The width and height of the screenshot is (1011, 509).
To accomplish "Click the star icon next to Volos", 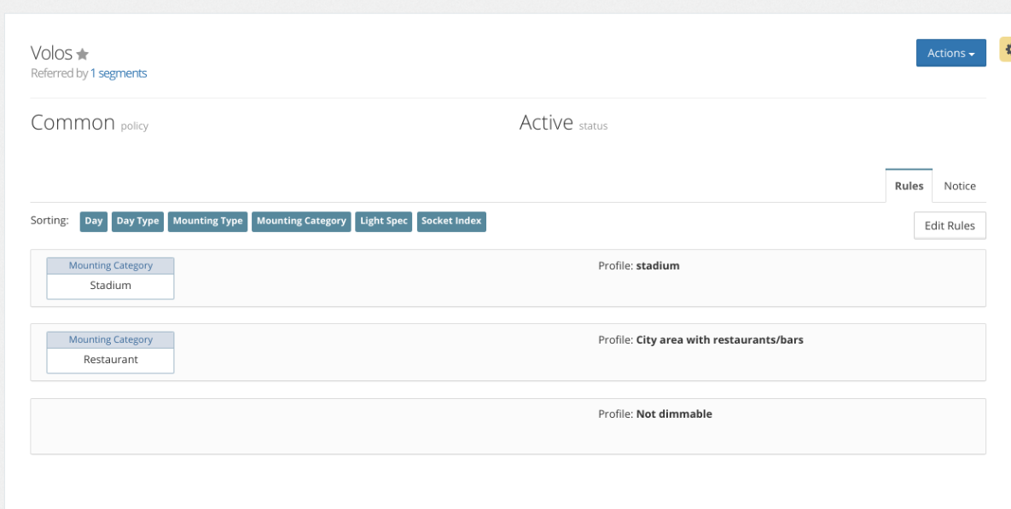I will coord(83,55).
